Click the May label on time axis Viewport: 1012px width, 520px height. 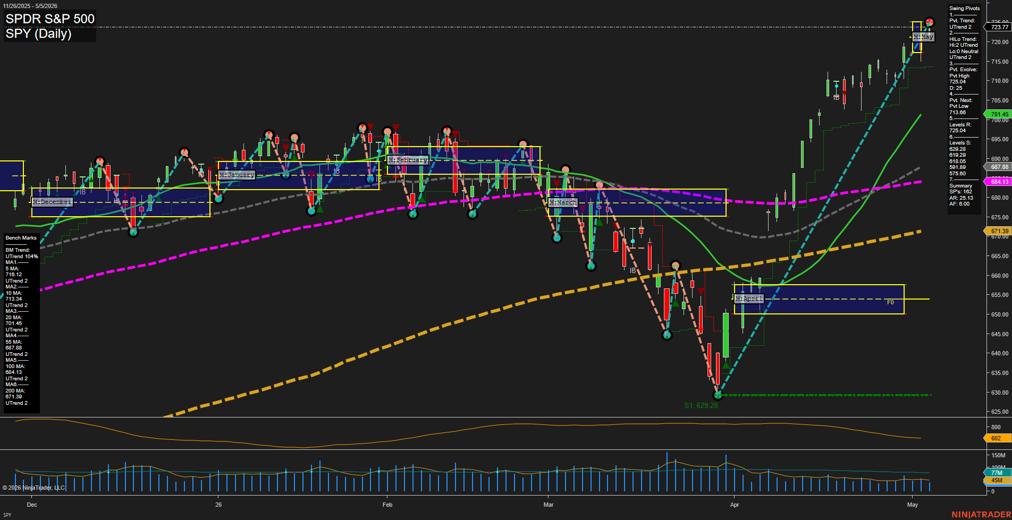click(x=913, y=505)
